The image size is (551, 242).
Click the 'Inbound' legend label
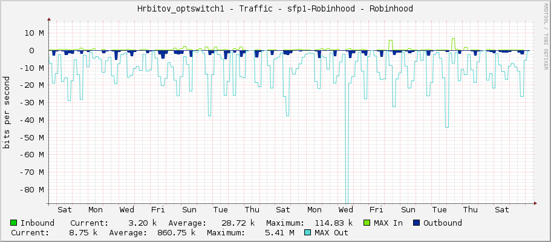(37, 223)
